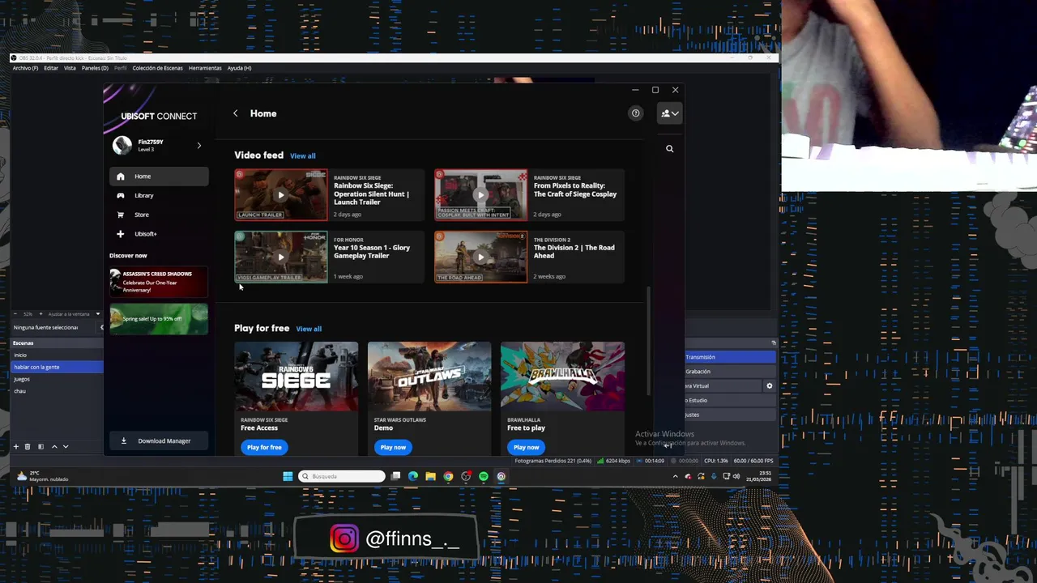1037x583 pixels.
Task: Open the Store in Ubisoft Connect sidebar
Action: (x=159, y=215)
